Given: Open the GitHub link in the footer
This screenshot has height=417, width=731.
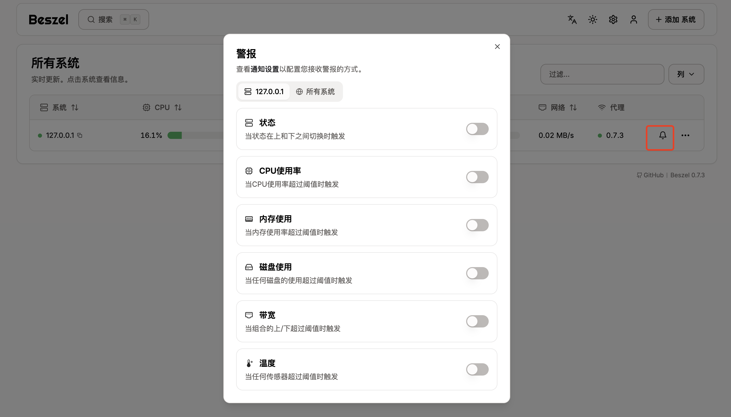Looking at the screenshot, I should point(653,175).
